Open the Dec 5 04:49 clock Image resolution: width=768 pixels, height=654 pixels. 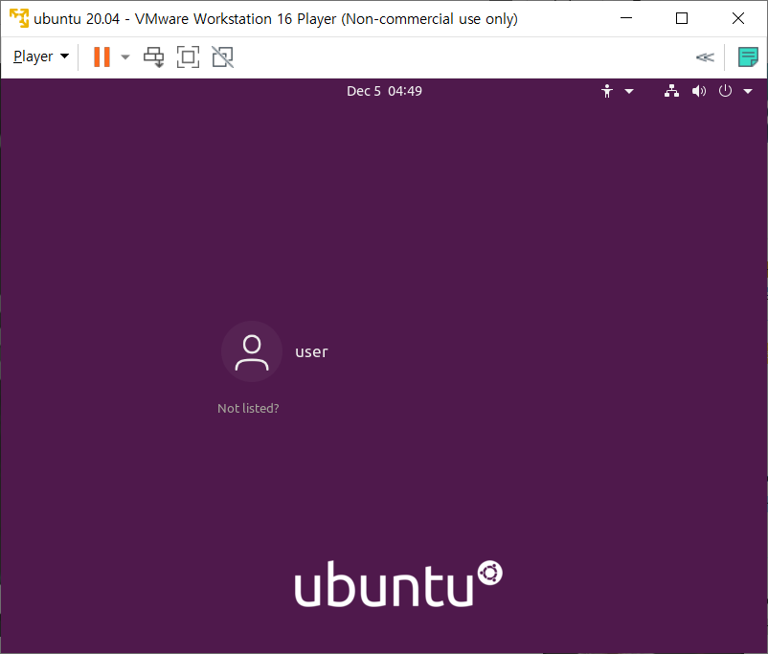pyautogui.click(x=385, y=91)
